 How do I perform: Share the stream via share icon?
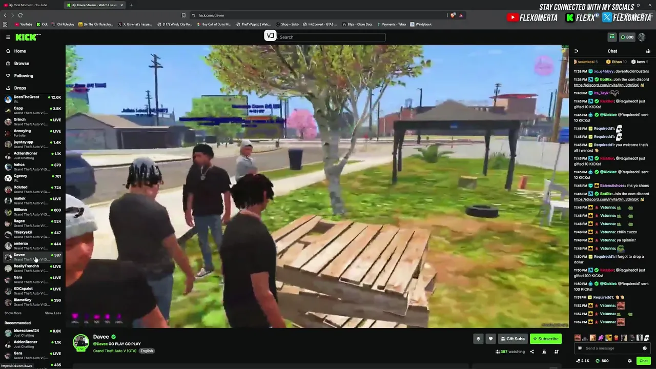(531, 352)
